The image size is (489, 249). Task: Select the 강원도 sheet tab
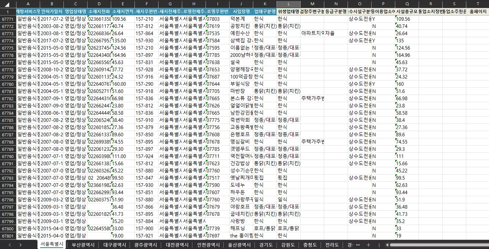coord(288,245)
